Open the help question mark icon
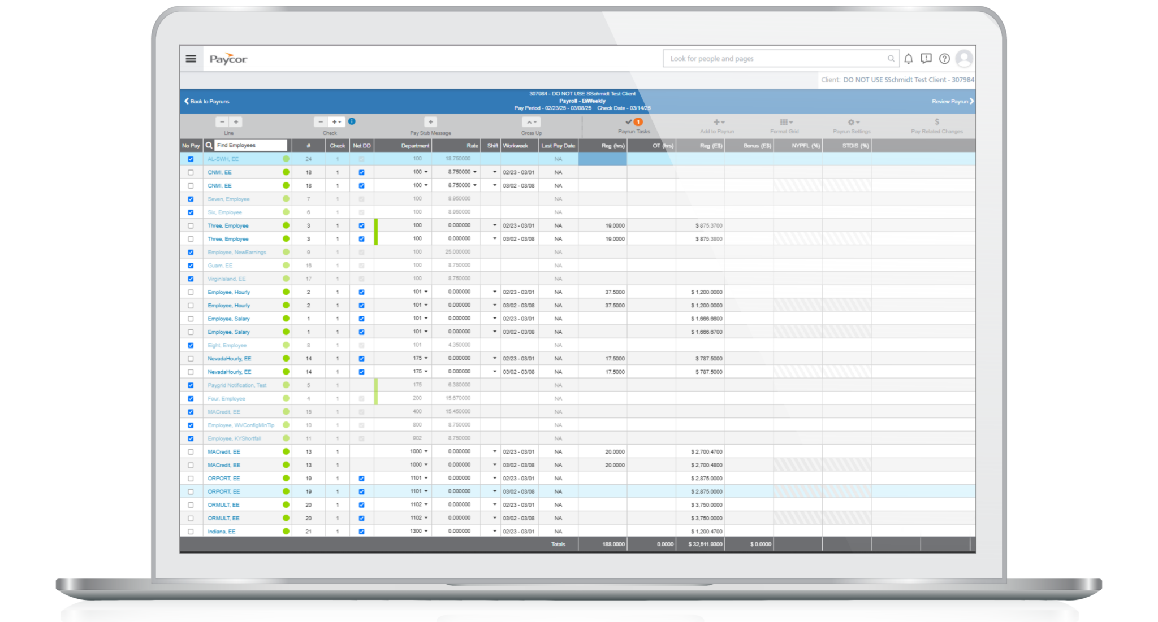1158x622 pixels. (944, 58)
